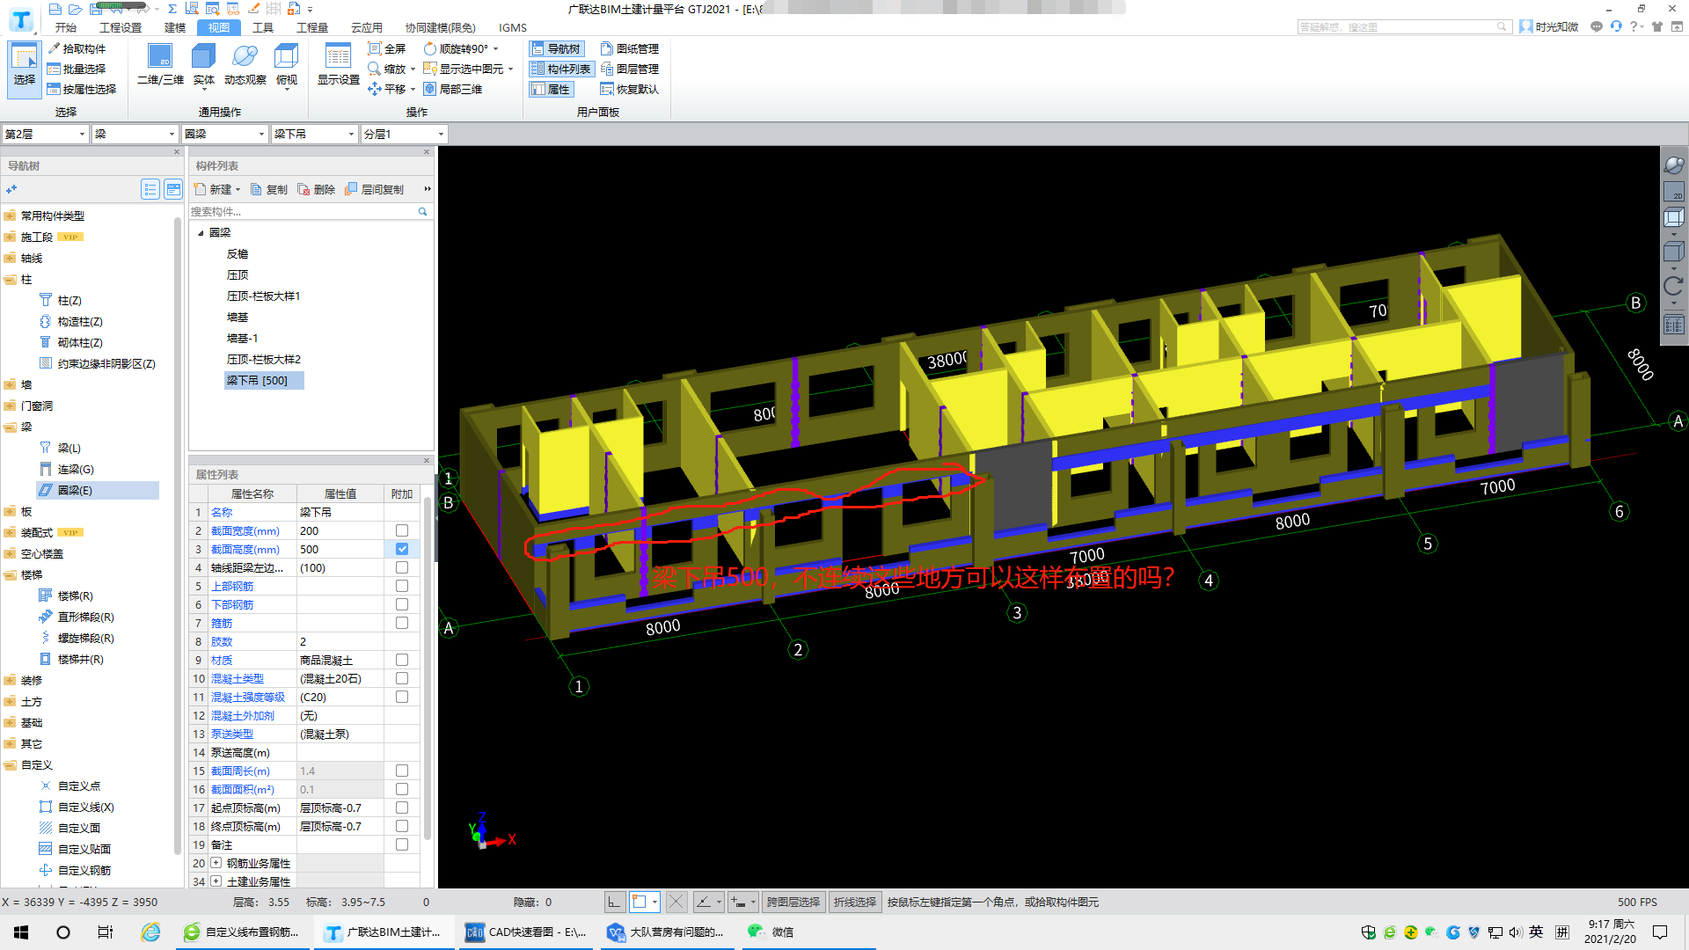Open CAD快速看图 from taskbar
Screen dimensions: 1689x950
[x=525, y=932]
